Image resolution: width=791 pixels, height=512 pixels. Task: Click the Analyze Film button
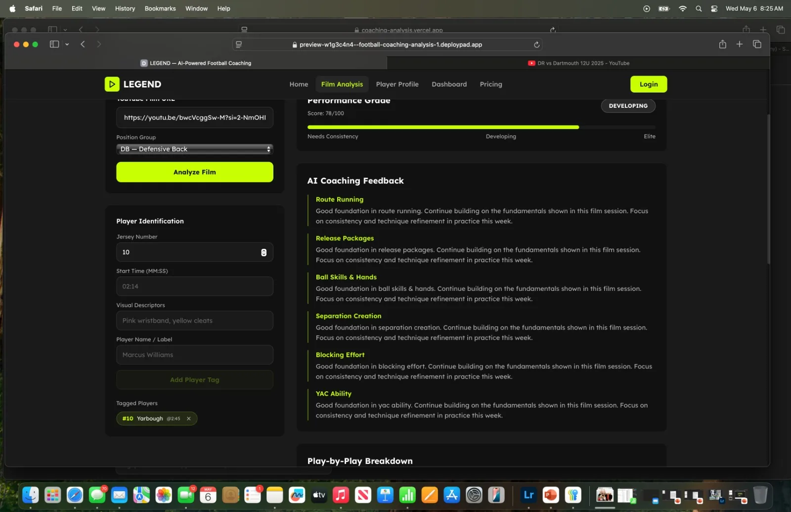(195, 172)
